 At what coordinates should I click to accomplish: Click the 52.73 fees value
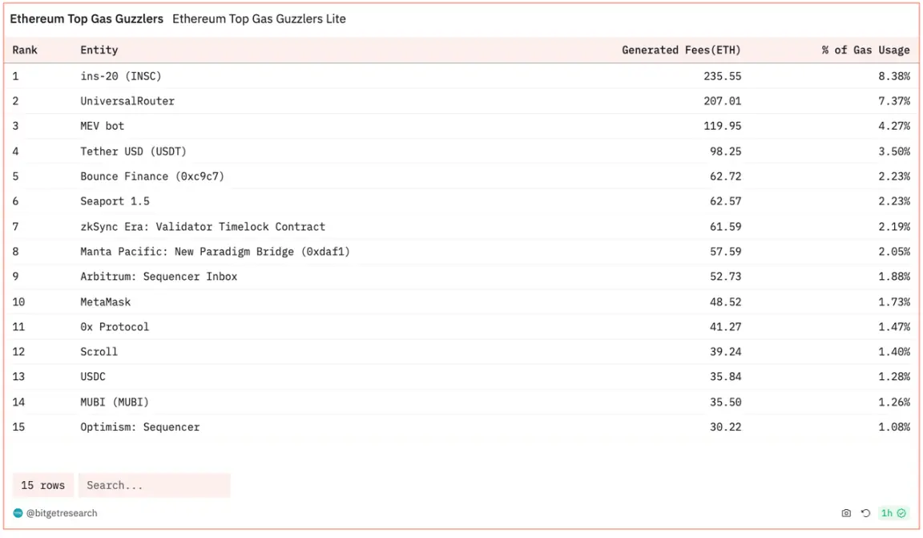[725, 277]
